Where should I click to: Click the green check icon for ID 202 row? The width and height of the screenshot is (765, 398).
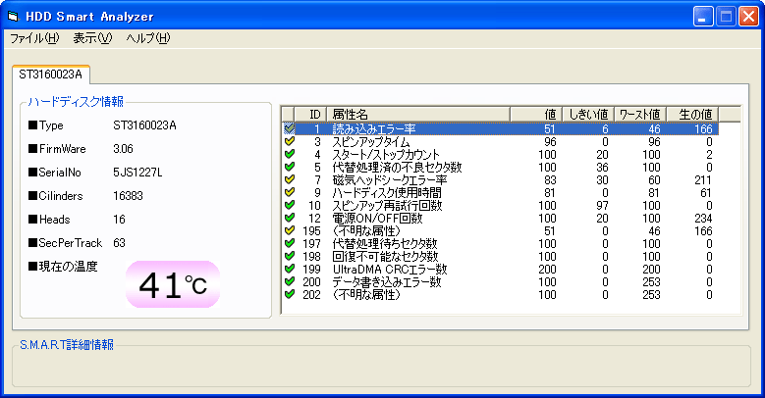(x=290, y=294)
